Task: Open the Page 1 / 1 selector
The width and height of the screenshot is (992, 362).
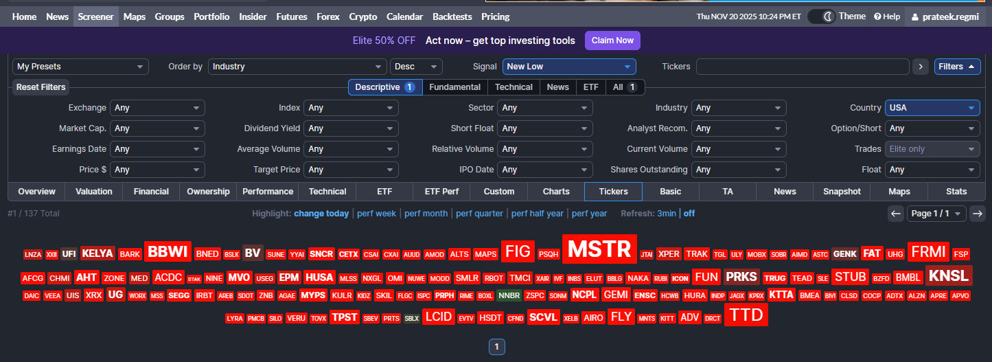Action: (x=936, y=214)
